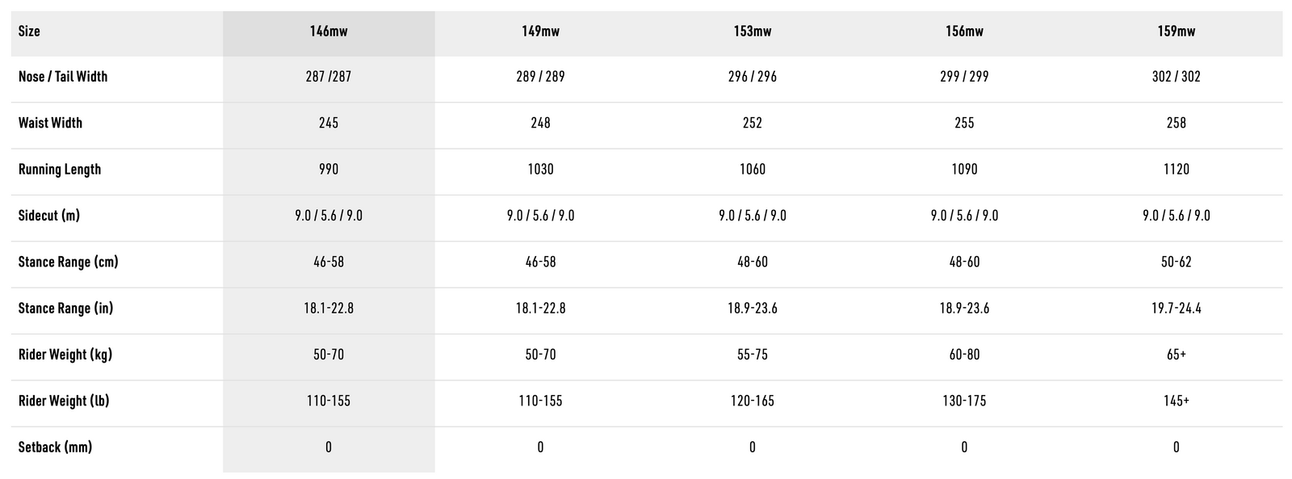Select the 149mw size column header
The image size is (1292, 479).
[x=540, y=32]
